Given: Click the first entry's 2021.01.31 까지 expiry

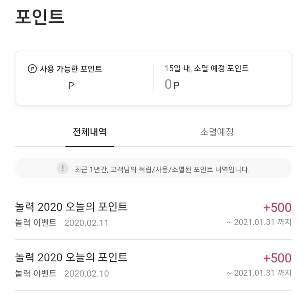Looking at the screenshot, I should (x=259, y=222).
